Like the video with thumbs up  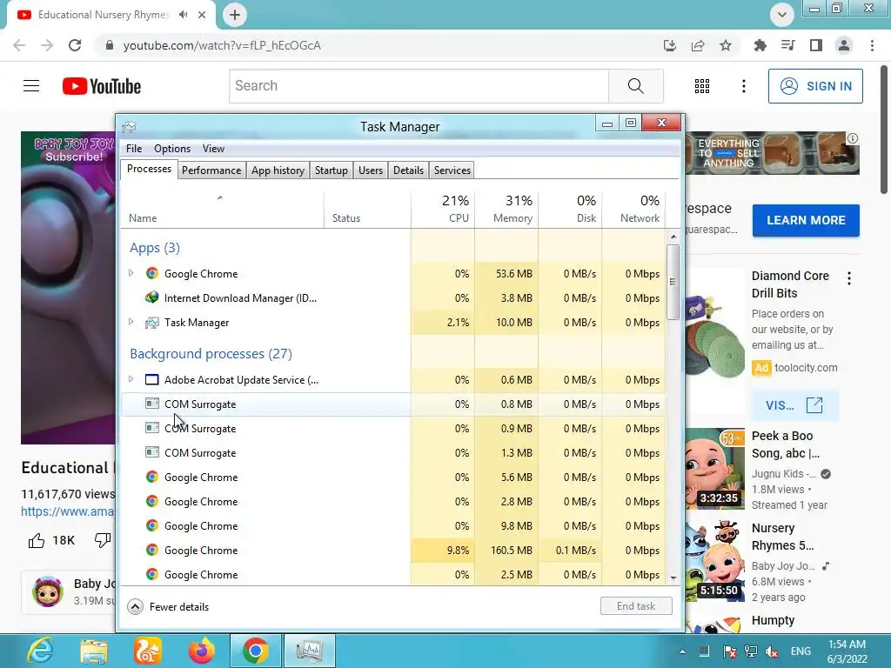37,540
